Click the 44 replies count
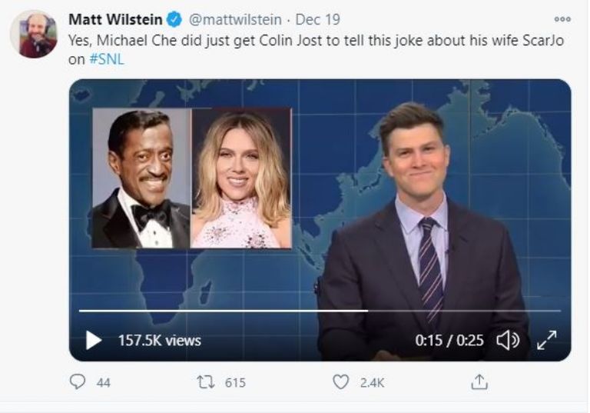The width and height of the screenshot is (590, 413). tap(103, 382)
